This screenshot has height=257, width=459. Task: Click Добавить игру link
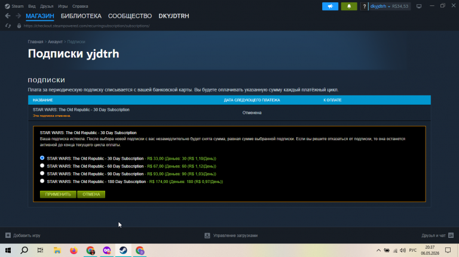point(27,236)
